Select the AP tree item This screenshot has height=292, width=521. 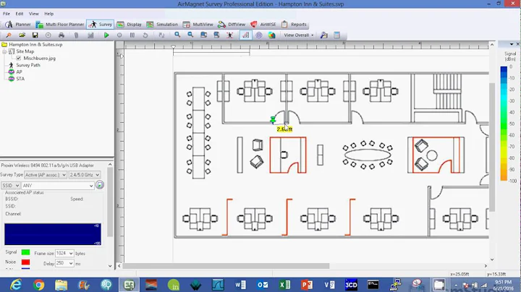pos(19,72)
